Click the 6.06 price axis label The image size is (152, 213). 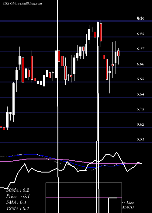[140, 64]
